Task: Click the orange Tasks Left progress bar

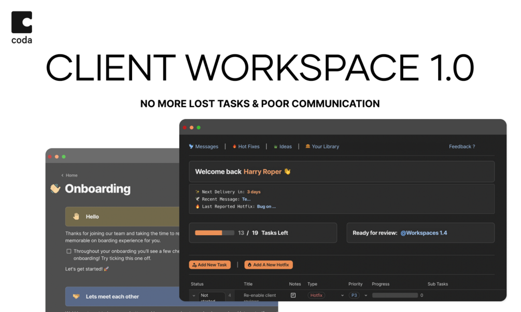Action: [x=215, y=233]
